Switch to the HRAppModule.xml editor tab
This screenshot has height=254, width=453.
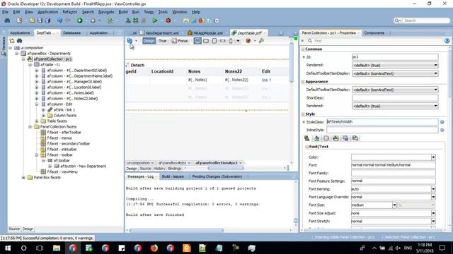pos(206,33)
